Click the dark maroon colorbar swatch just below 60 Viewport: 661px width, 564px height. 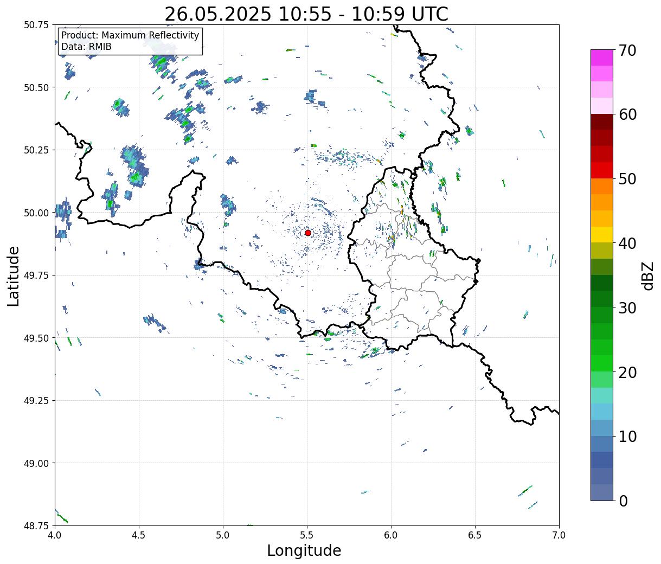[602, 121]
